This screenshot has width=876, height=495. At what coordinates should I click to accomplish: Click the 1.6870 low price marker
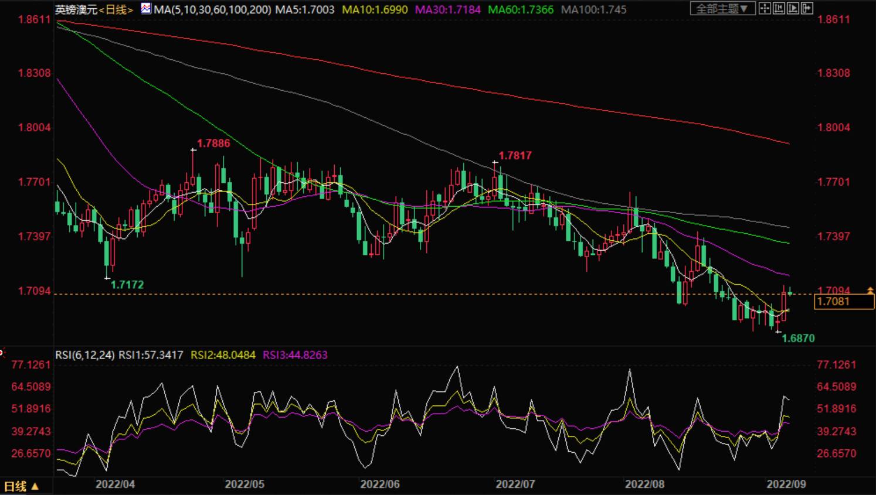click(x=798, y=339)
